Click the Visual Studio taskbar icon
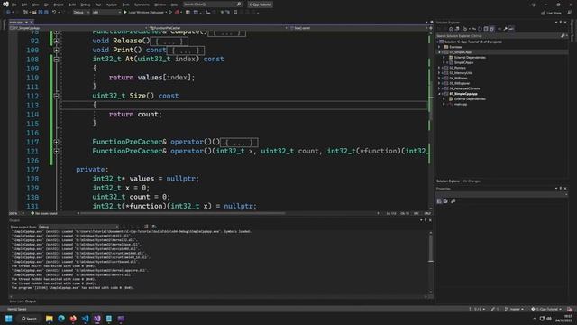The image size is (577, 325). 97,319
